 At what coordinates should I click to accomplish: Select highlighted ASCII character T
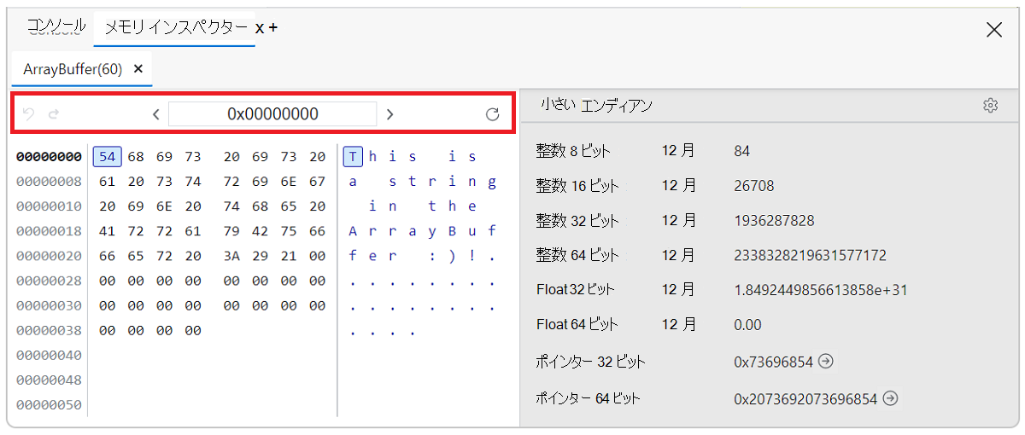354,157
